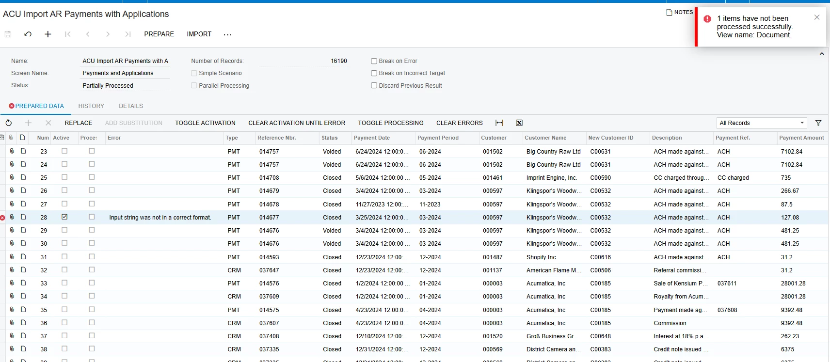Go to first record icon

click(68, 34)
